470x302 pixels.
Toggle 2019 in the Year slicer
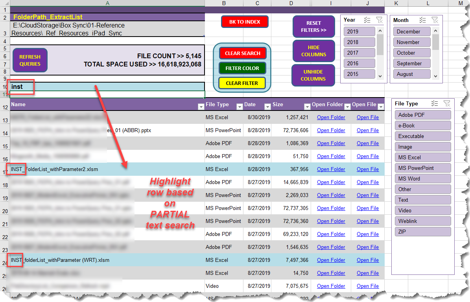click(x=359, y=31)
